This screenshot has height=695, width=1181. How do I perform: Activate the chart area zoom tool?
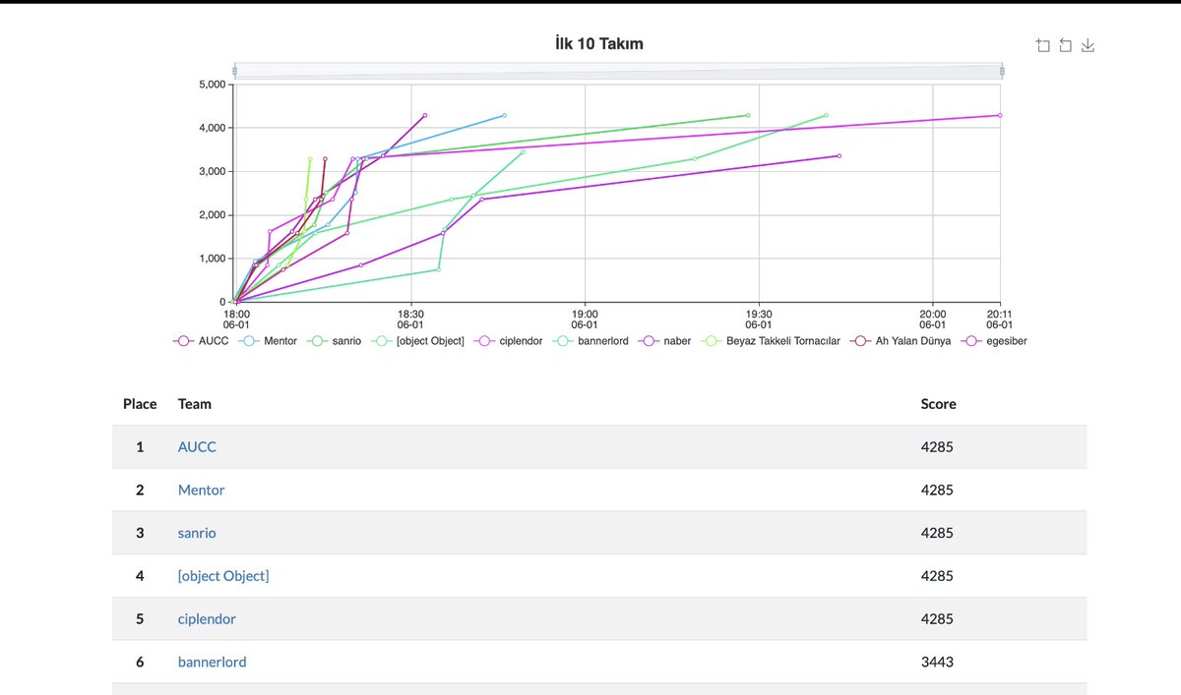pos(1043,45)
